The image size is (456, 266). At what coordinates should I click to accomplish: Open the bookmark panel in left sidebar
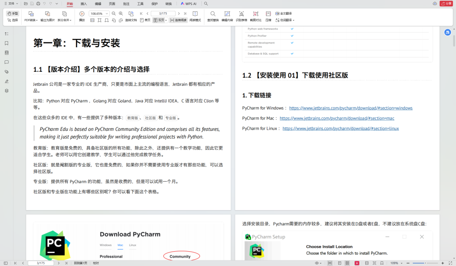pyautogui.click(x=7, y=43)
